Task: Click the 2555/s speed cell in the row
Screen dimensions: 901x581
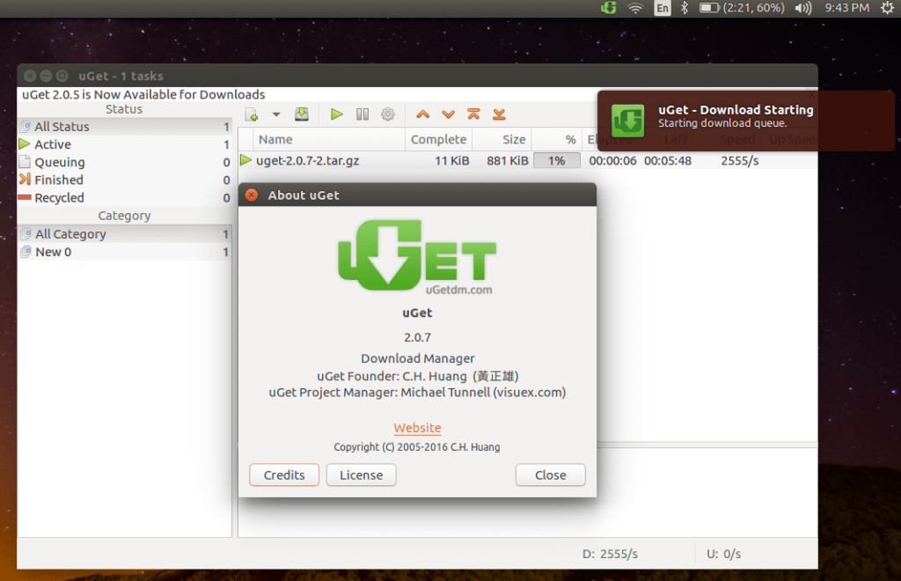Action: [739, 161]
